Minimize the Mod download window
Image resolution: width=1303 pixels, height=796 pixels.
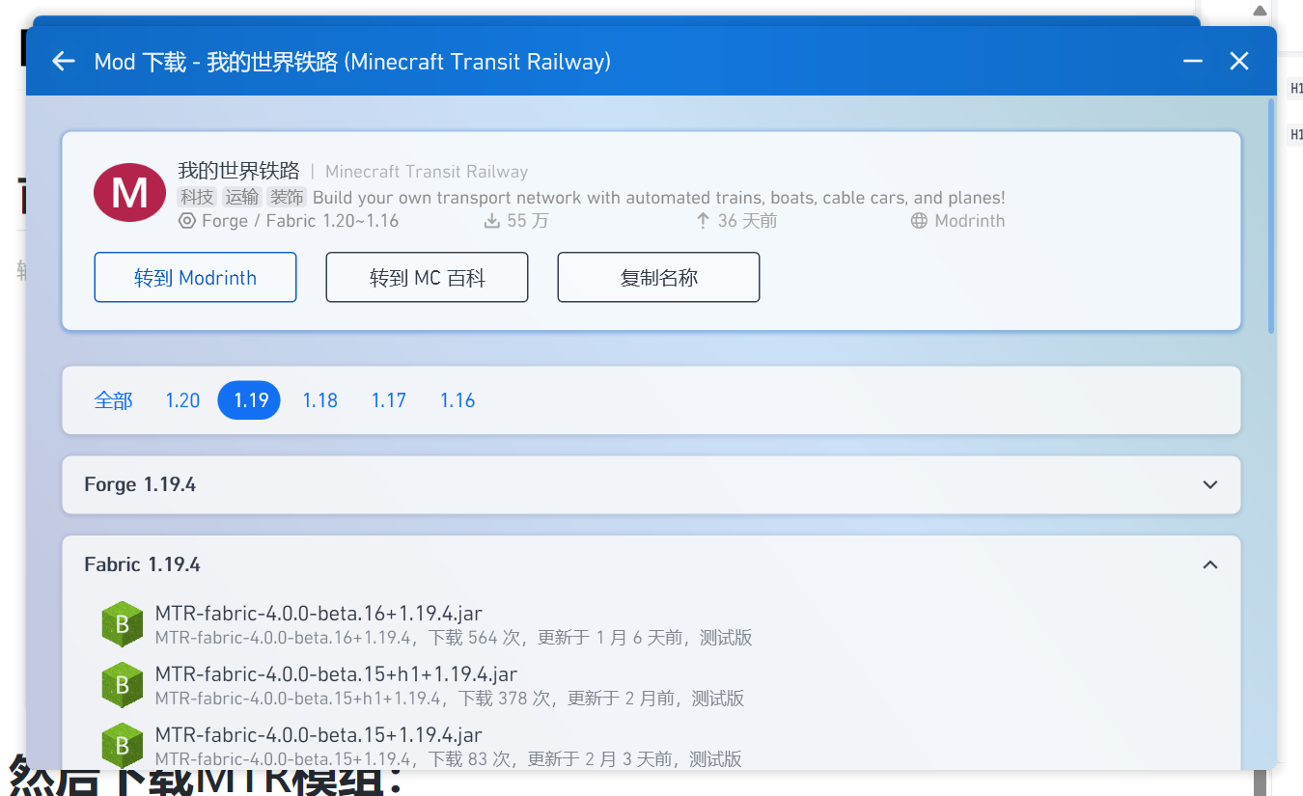pyautogui.click(x=1193, y=61)
